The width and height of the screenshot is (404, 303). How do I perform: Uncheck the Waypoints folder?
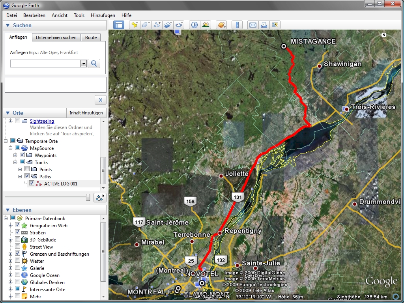click(22, 155)
